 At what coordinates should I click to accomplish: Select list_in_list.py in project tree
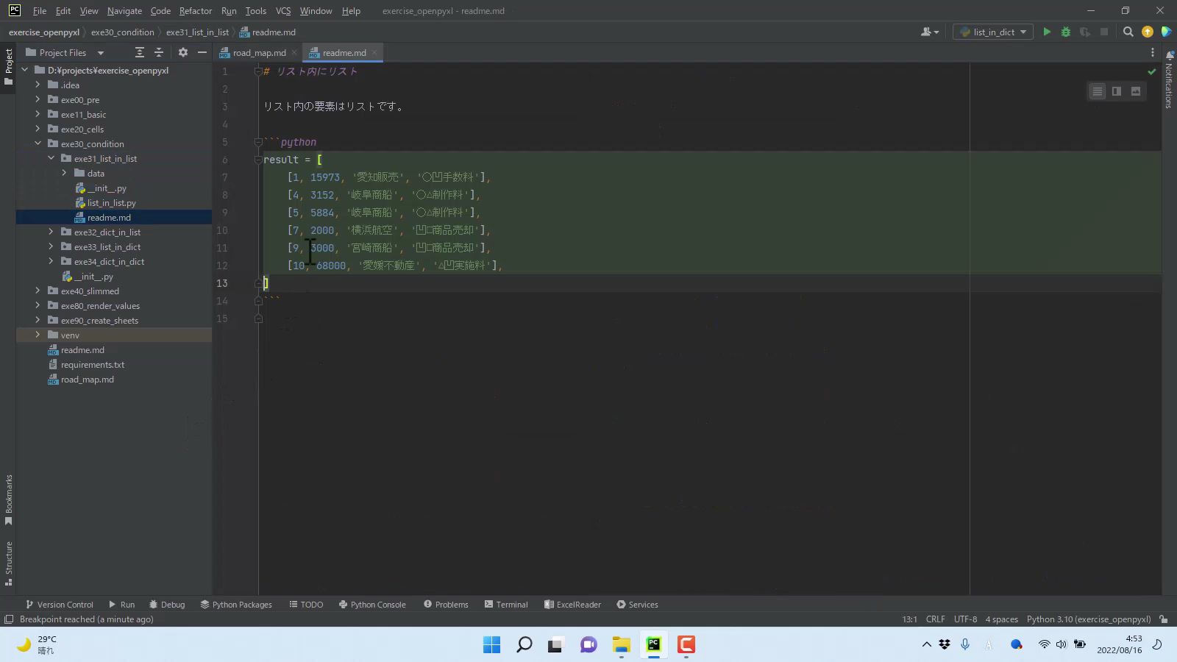pos(111,202)
